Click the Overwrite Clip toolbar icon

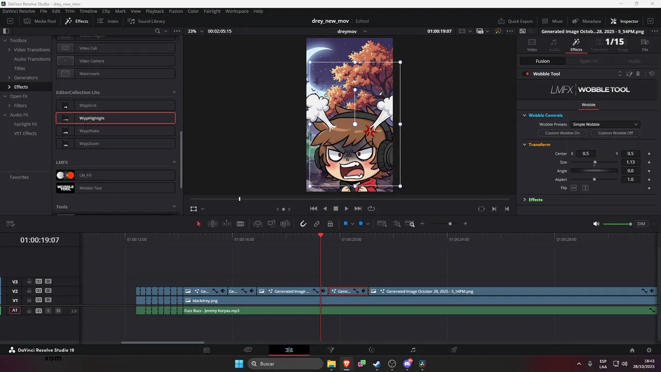(272, 224)
